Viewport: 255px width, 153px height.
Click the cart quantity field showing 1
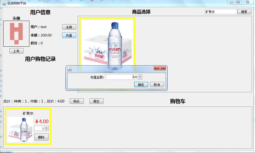tap(40, 128)
